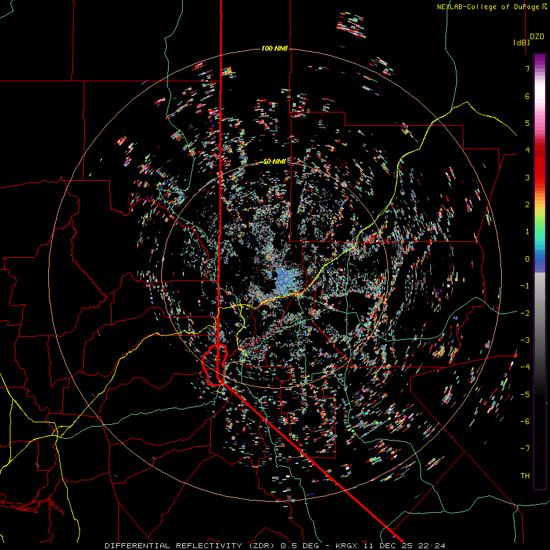Click the -3 value on the color scale
550x550 pixels.
pos(525,340)
